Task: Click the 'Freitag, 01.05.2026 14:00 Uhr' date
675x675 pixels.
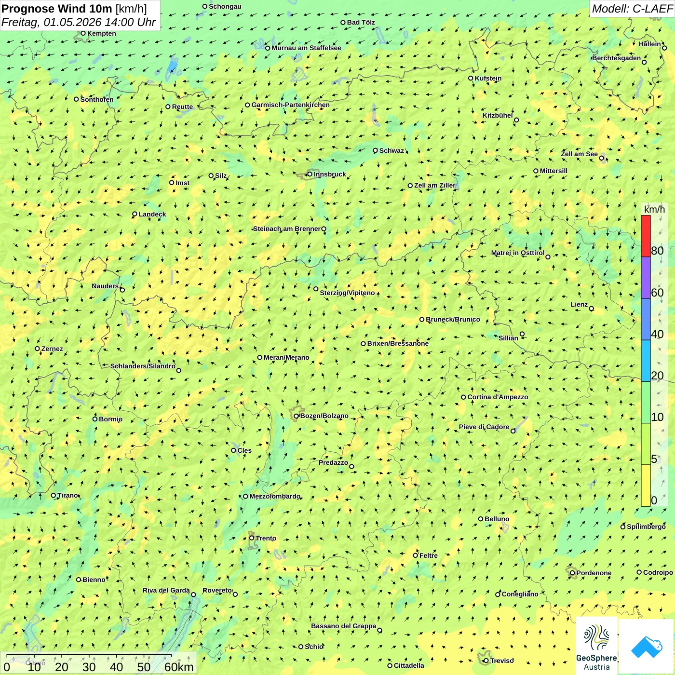Action: (x=79, y=22)
